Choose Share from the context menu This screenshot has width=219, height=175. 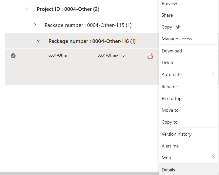pyautogui.click(x=189, y=15)
